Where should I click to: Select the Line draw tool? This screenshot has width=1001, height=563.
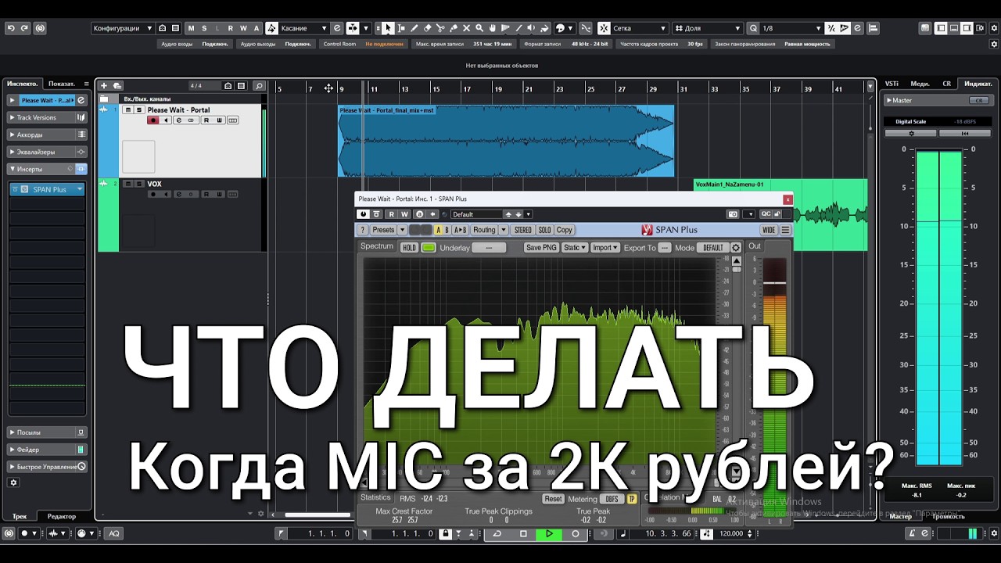click(518, 28)
